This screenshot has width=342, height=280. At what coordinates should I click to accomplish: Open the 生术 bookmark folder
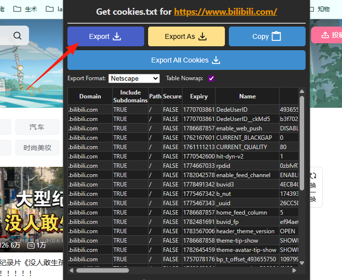pyautogui.click(x=25, y=9)
